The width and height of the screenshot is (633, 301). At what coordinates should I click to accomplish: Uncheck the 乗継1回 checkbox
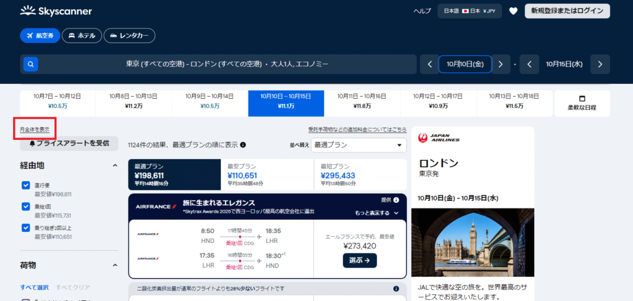[26, 206]
